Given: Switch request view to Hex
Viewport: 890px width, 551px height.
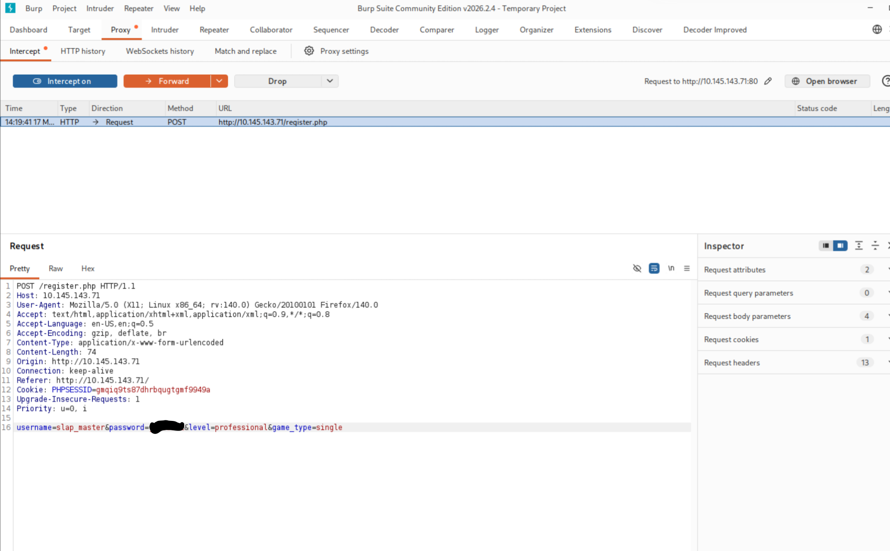Looking at the screenshot, I should [x=88, y=268].
